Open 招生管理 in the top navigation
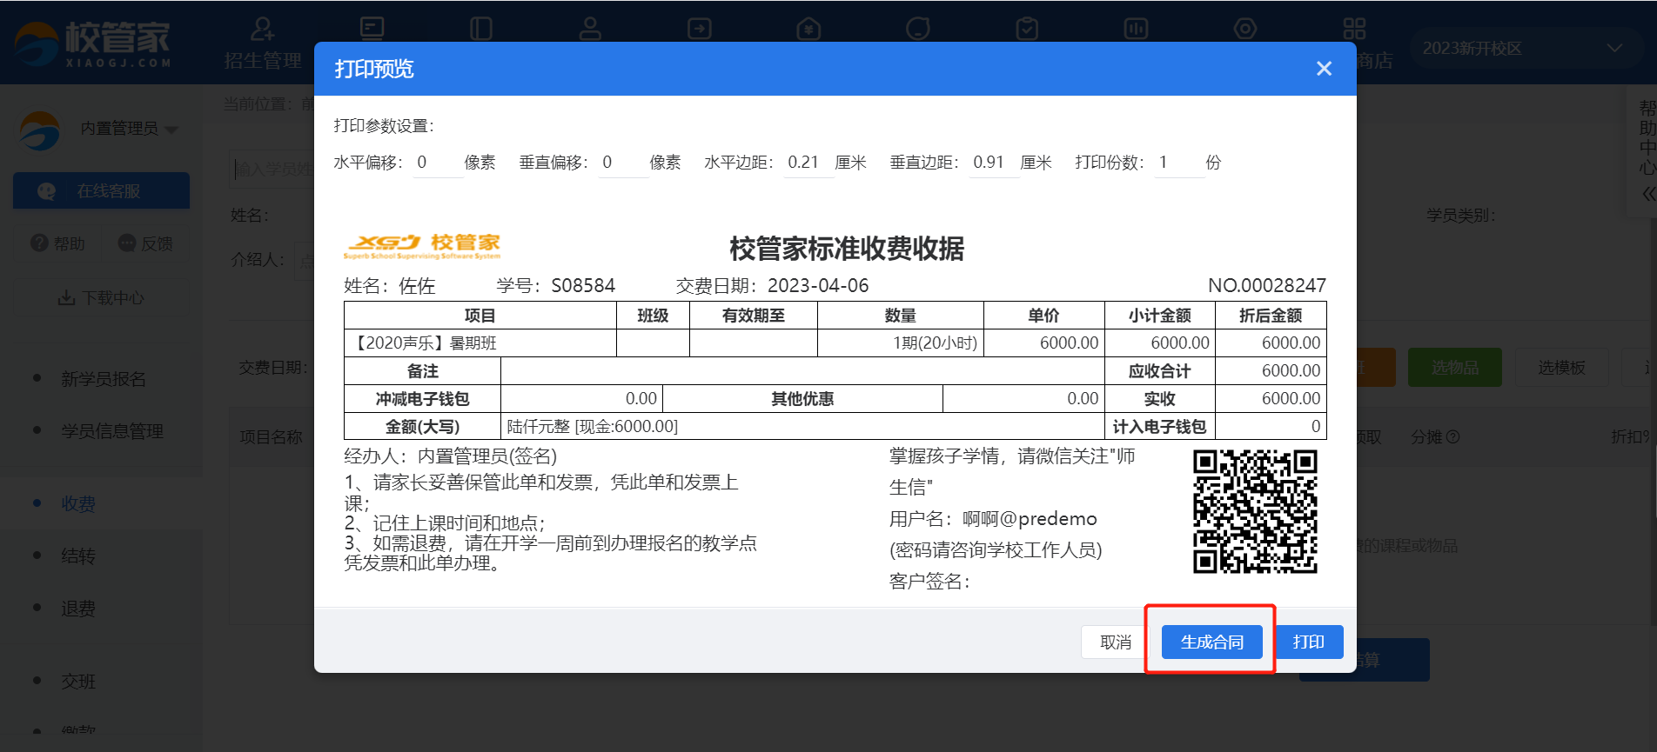 [262, 43]
